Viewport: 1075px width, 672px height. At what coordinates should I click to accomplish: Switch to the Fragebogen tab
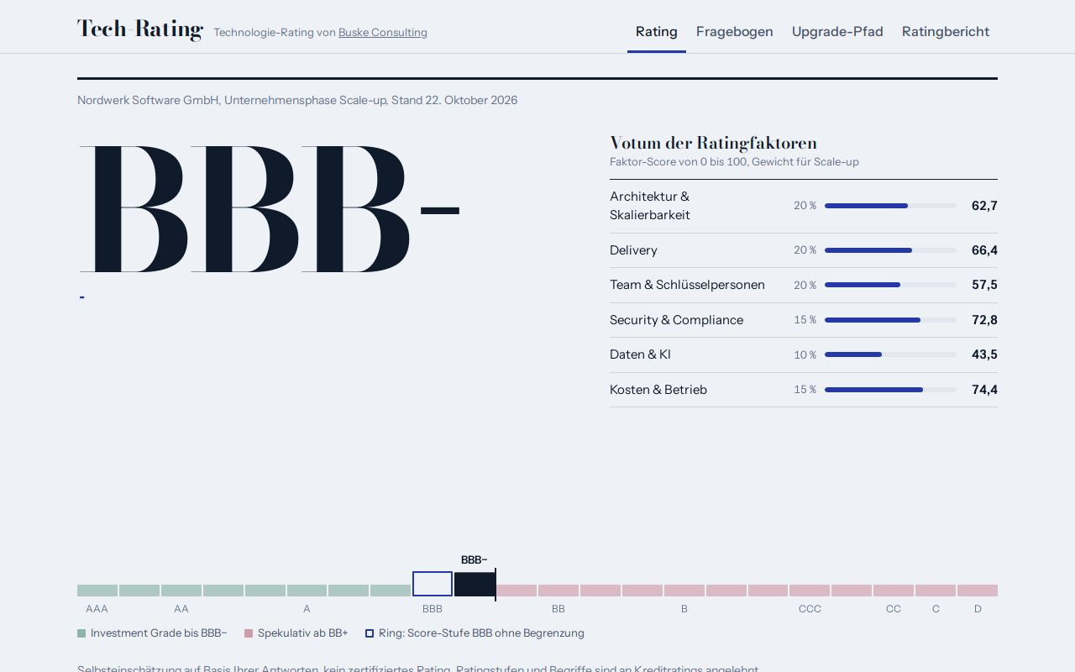(x=735, y=32)
